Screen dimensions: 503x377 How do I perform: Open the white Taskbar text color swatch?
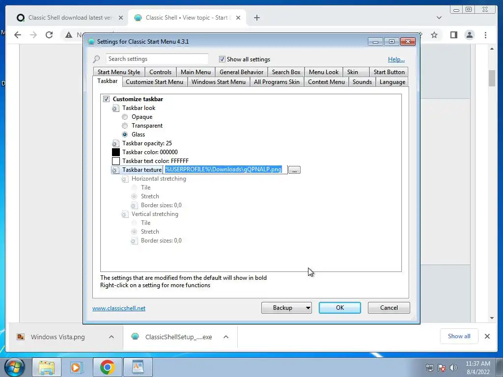[x=116, y=161]
